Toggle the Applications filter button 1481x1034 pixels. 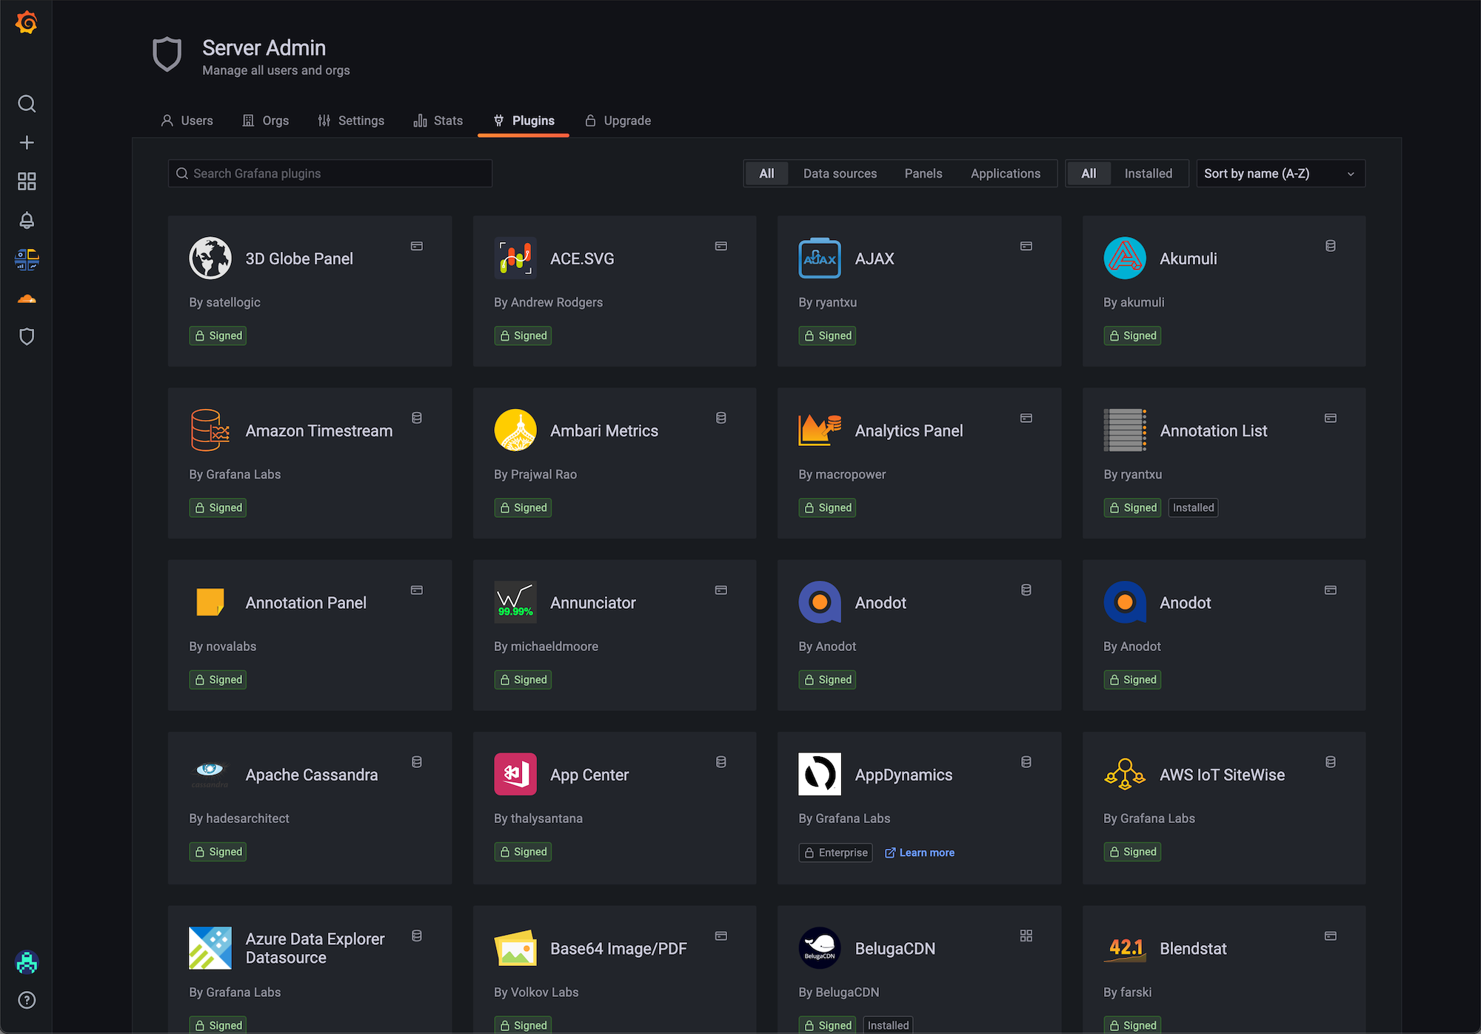1005,173
